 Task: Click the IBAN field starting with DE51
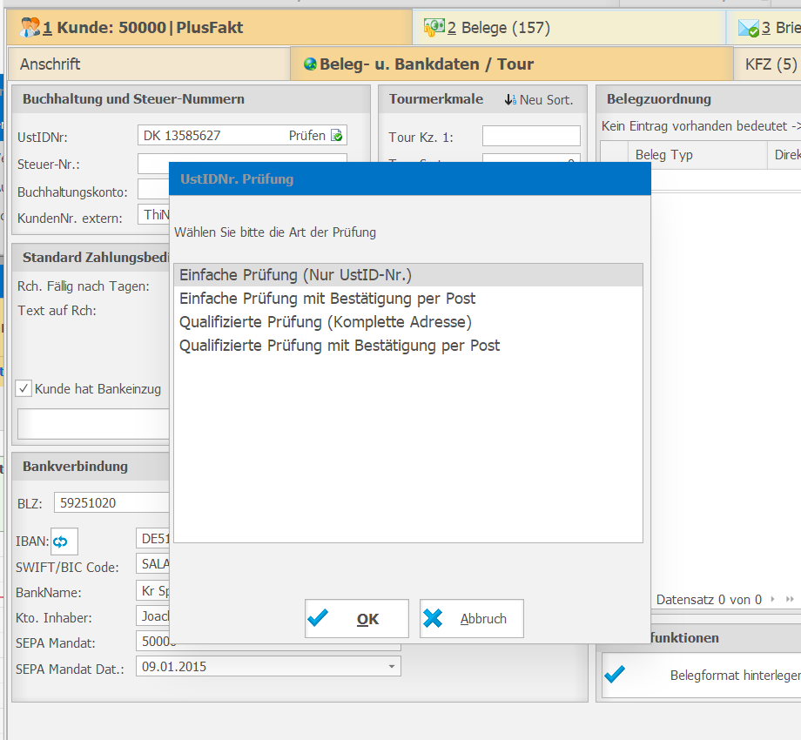click(152, 538)
